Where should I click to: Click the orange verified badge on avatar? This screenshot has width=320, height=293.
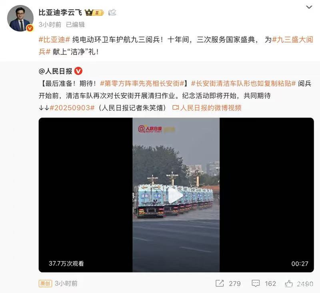[x=30, y=28]
